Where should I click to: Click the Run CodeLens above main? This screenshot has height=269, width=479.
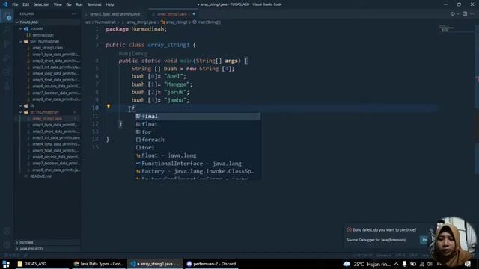click(123, 53)
